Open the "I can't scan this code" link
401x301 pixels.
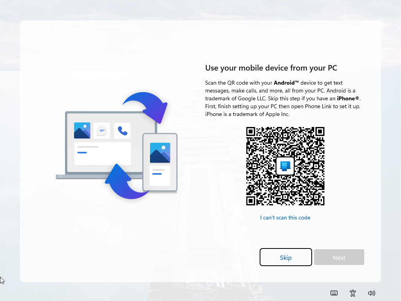tap(285, 218)
